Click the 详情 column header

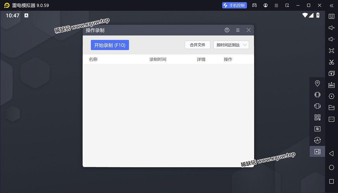tap(201, 59)
